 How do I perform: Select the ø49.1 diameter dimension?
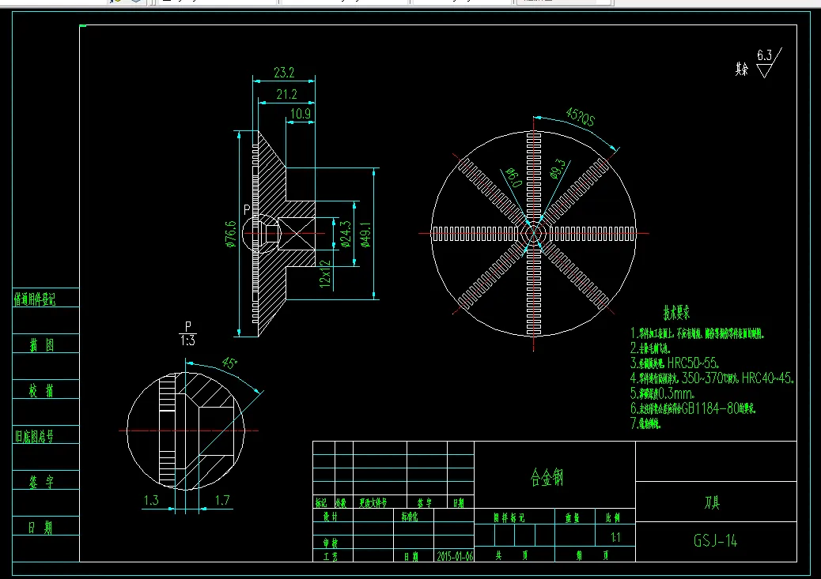pos(365,235)
